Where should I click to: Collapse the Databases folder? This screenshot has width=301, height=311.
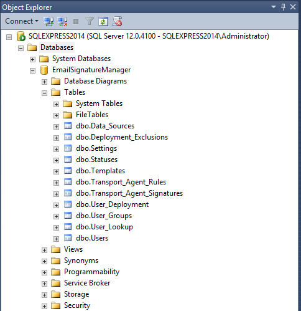coord(21,49)
